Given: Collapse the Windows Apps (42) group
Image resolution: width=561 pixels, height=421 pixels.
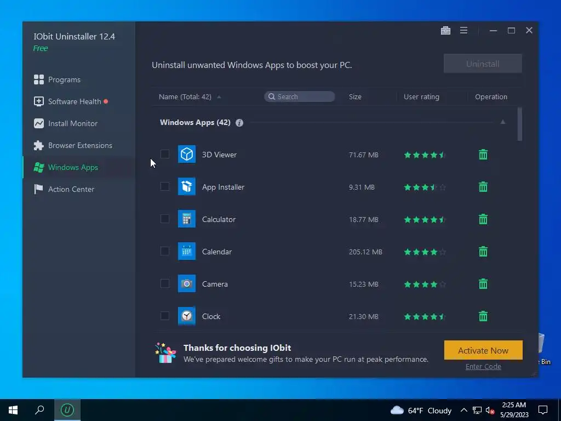Looking at the screenshot, I should [x=503, y=122].
